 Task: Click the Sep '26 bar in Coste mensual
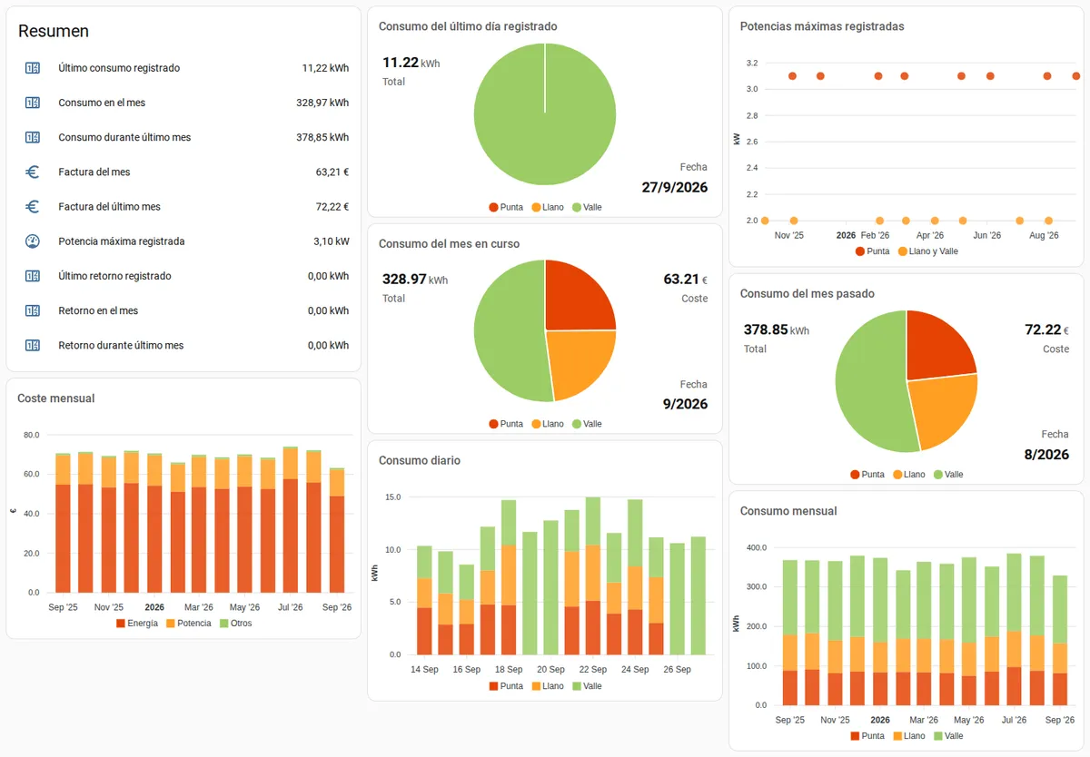tap(336, 530)
